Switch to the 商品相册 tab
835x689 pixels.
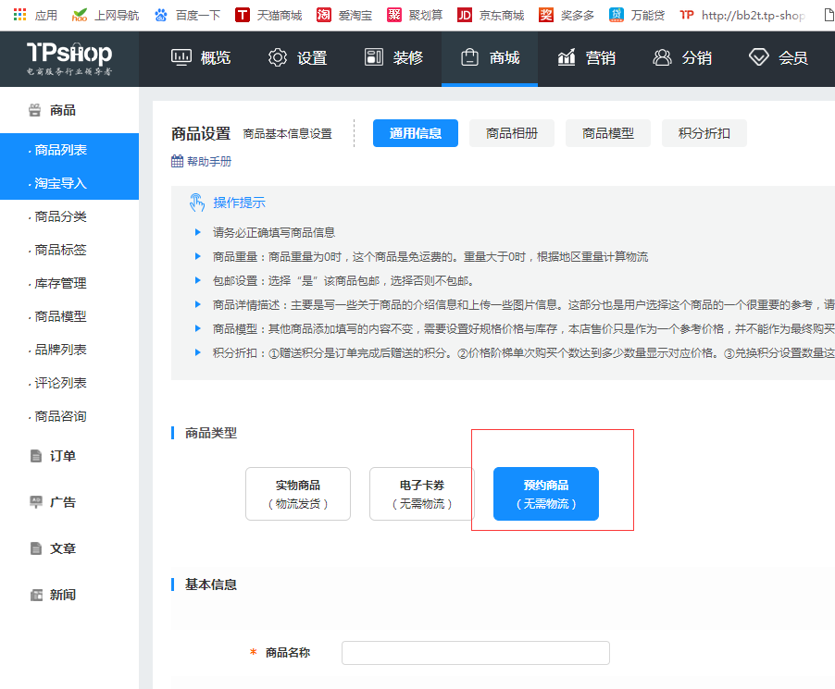point(511,133)
